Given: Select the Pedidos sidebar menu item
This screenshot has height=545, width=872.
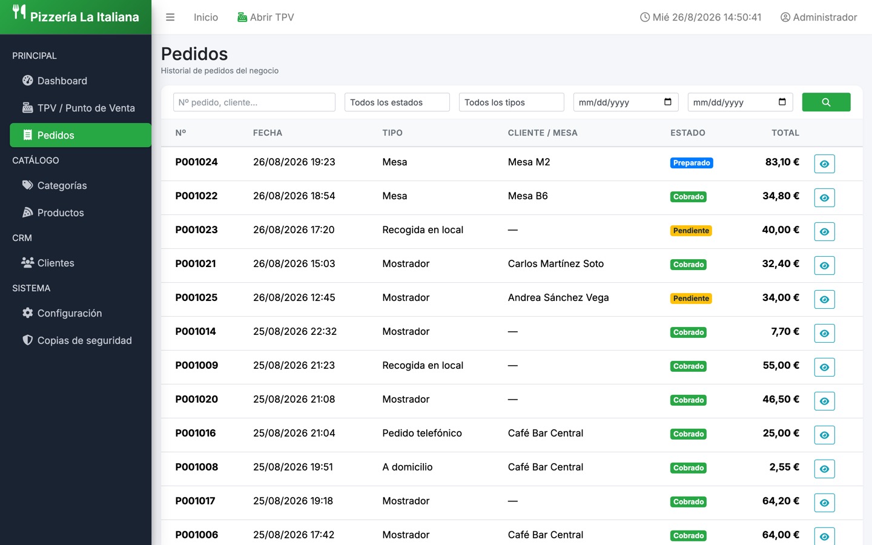Looking at the screenshot, I should click(x=81, y=135).
